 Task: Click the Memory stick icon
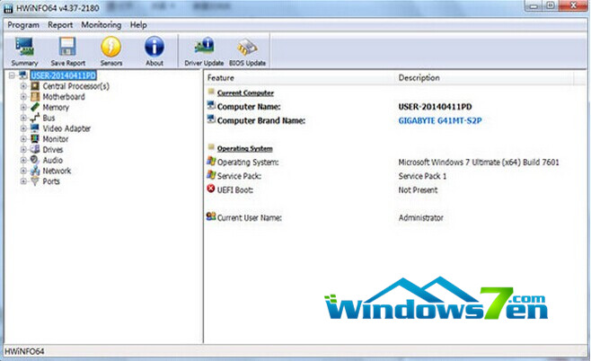(35, 108)
